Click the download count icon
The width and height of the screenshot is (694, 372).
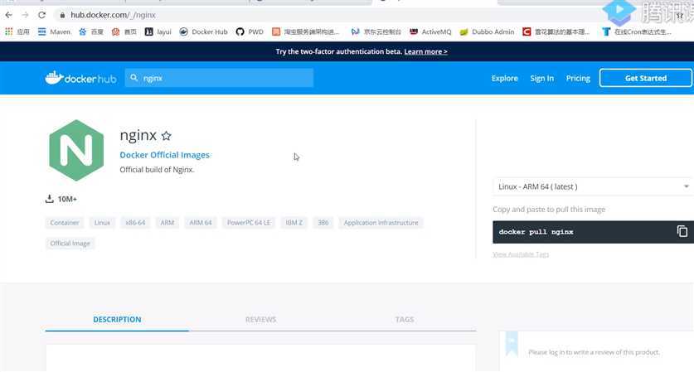(50, 199)
